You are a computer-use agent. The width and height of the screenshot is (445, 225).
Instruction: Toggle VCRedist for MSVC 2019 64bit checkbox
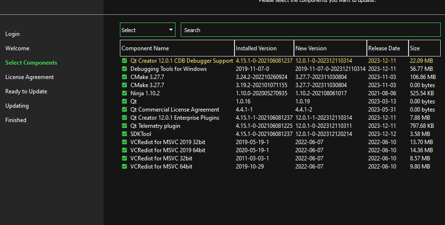124,150
